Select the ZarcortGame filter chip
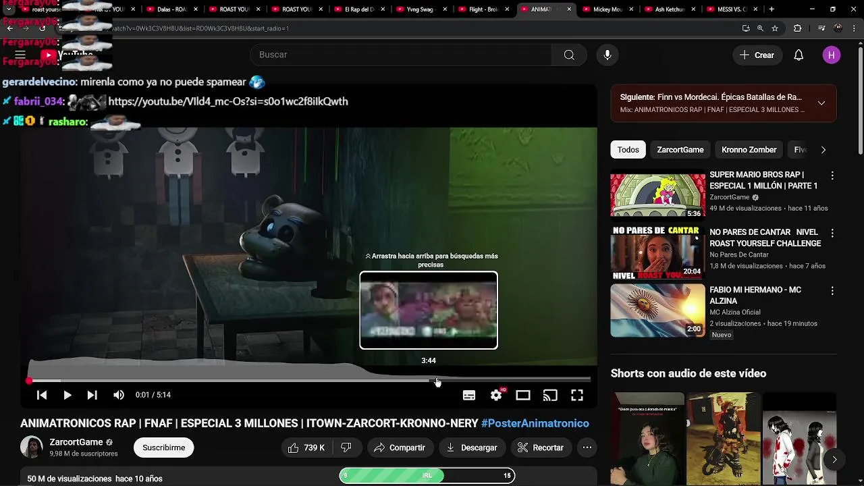 (x=680, y=150)
